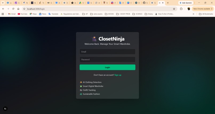This screenshot has width=215, height=114.
Task: Switch to the Google Docs tab
Action: pyautogui.click(x=121, y=3)
